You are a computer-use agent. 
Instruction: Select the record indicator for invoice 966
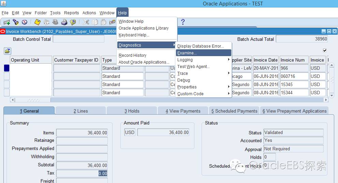pyautogui.click(x=7, y=68)
